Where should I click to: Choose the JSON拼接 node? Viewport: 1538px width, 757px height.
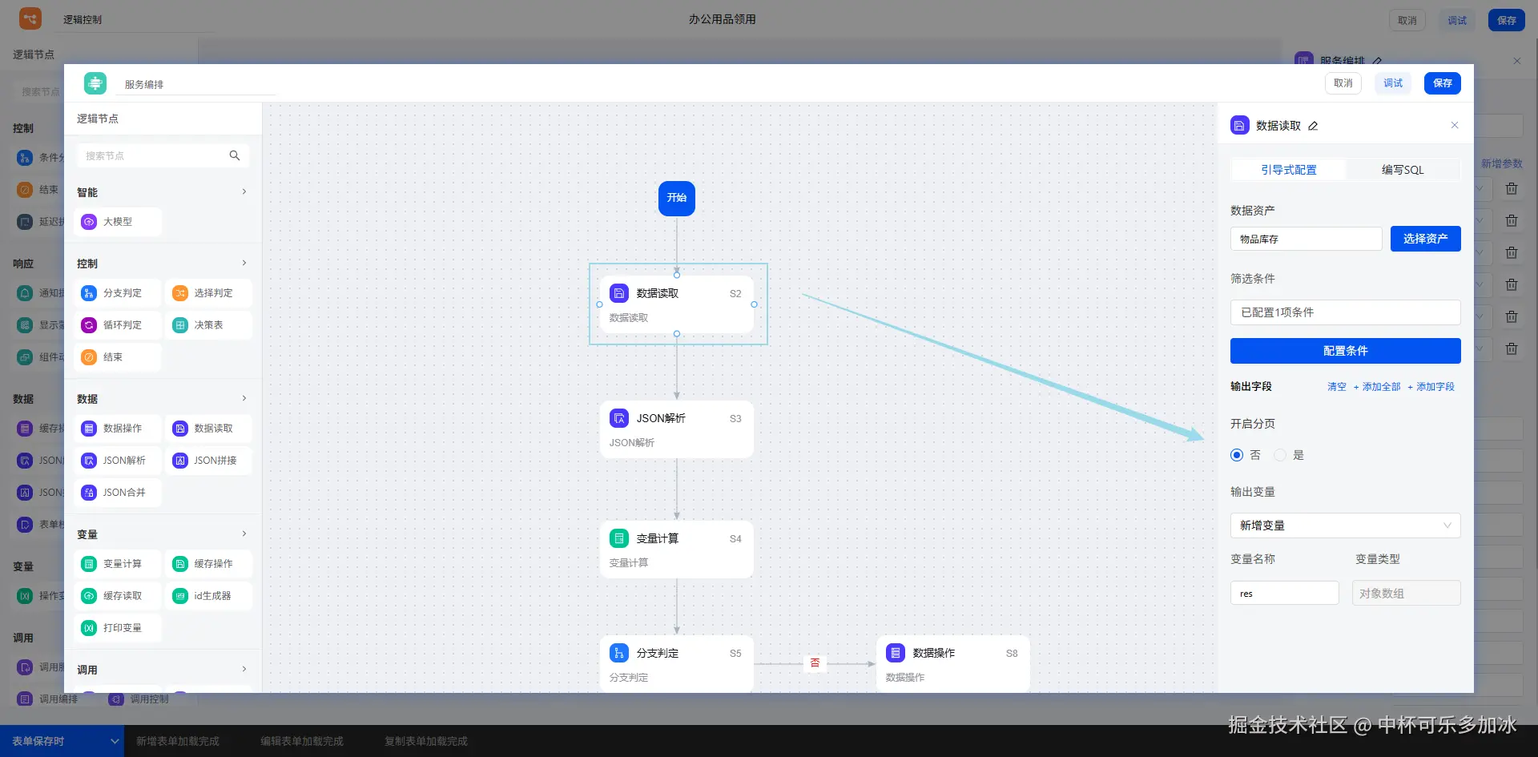209,461
